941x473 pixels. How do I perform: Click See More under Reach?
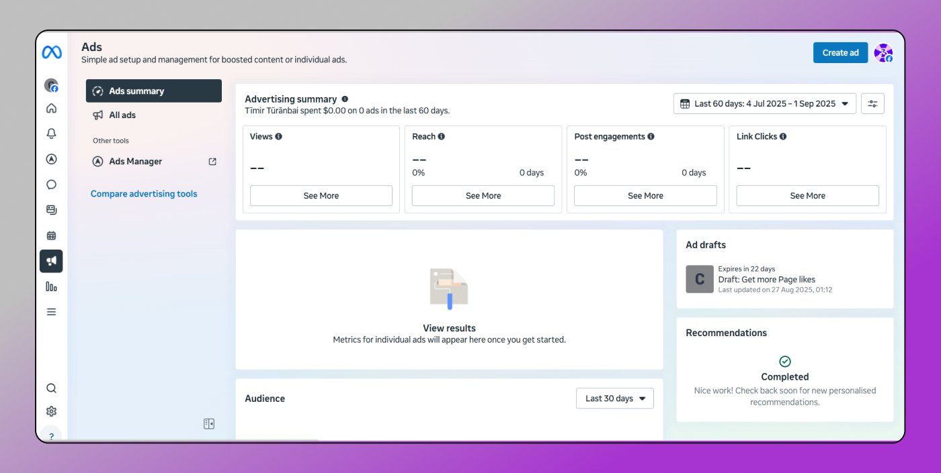pos(483,196)
